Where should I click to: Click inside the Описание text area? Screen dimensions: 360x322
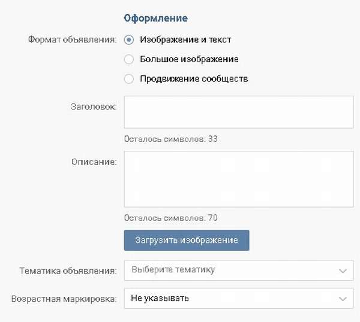click(238, 178)
